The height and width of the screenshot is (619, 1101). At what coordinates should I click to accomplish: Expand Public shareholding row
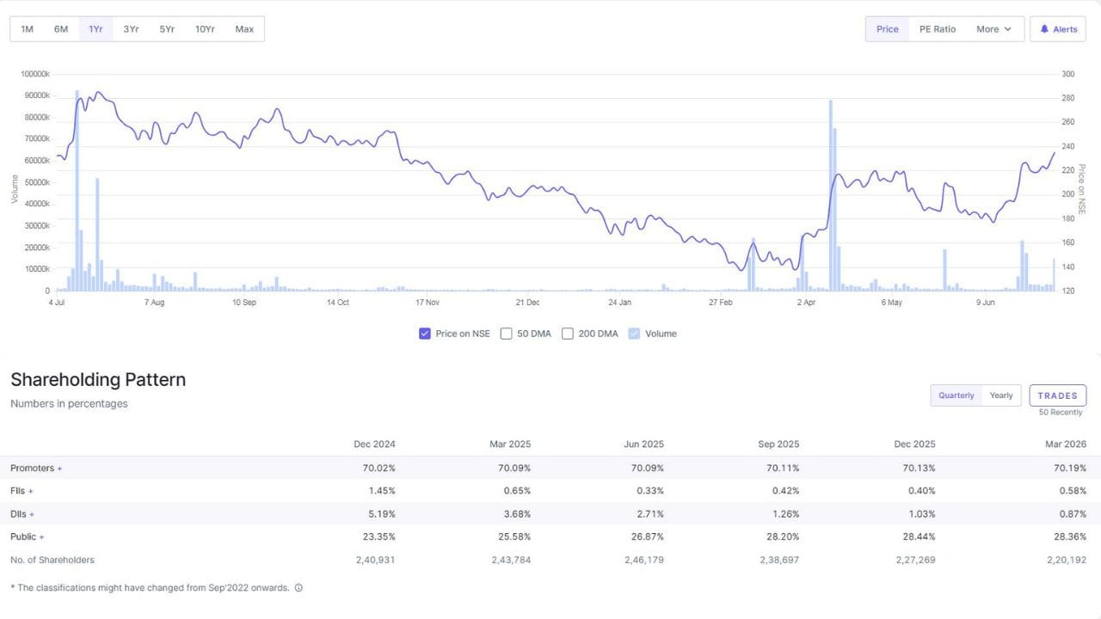pos(28,536)
